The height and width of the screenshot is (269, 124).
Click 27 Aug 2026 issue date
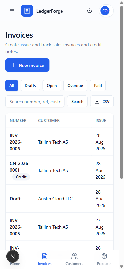[x=101, y=227]
